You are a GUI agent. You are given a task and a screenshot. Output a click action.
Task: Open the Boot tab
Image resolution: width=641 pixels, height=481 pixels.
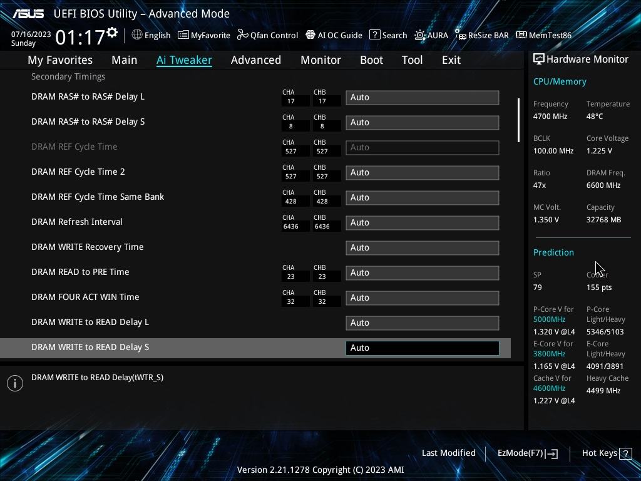(372, 60)
